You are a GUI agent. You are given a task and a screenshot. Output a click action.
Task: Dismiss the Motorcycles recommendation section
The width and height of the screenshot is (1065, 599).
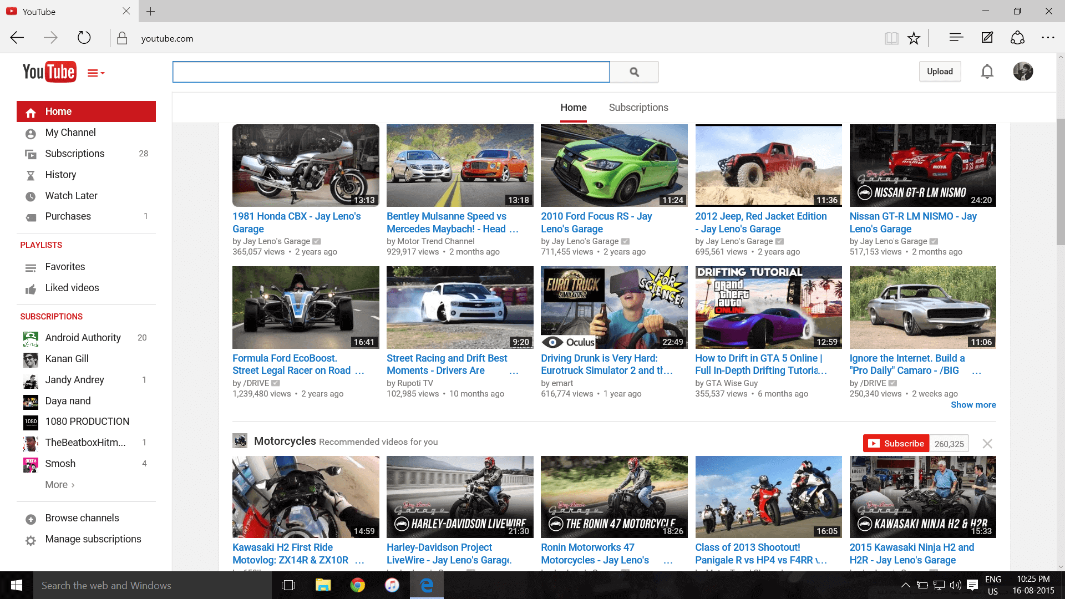coord(987,444)
